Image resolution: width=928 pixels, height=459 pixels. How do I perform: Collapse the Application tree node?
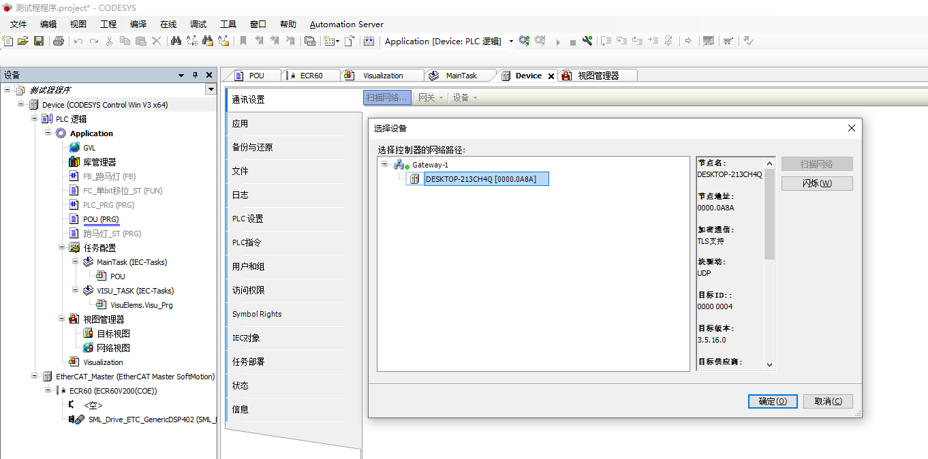(48, 133)
